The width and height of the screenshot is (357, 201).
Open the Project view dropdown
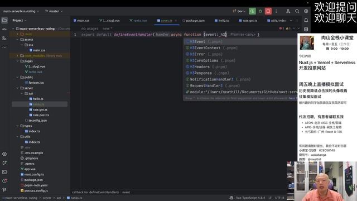[x=20, y=21]
